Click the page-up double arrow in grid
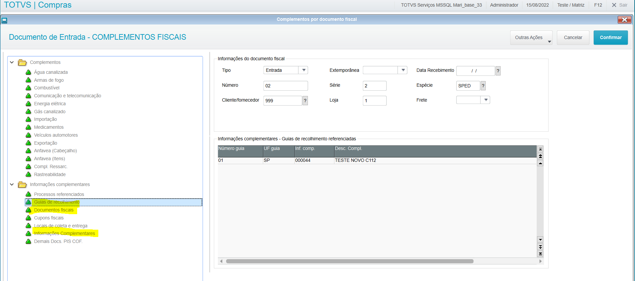The image size is (635, 281). [x=540, y=156]
